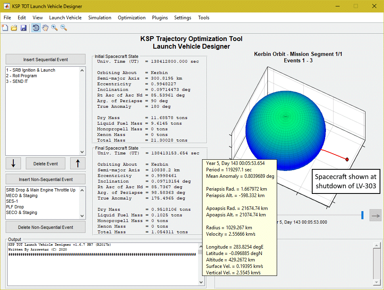
Task: Click the Save floppy disk icon
Action: click(23, 28)
